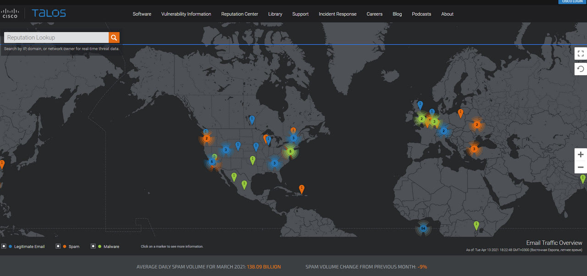
Task: Toggle the Legitimate Email checkbox
Action: (4, 246)
